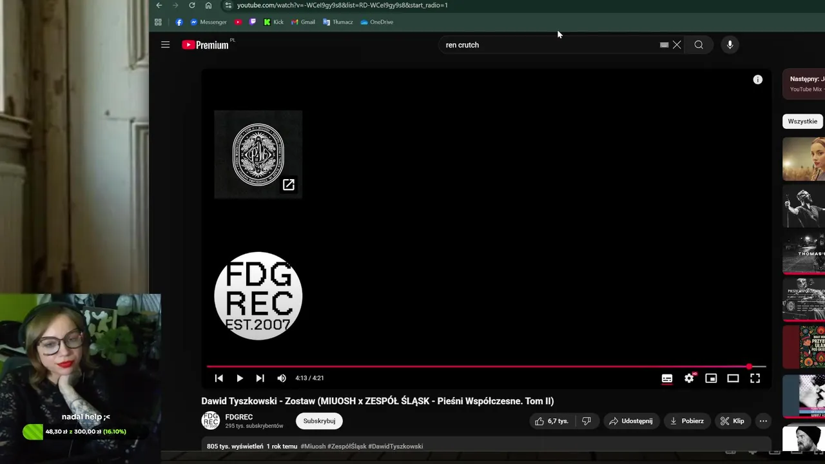Image resolution: width=825 pixels, height=464 pixels.
Task: Open player settings gear
Action: pos(689,378)
